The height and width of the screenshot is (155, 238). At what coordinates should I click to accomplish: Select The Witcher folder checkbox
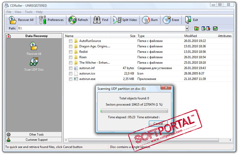pyautogui.click(x=71, y=63)
